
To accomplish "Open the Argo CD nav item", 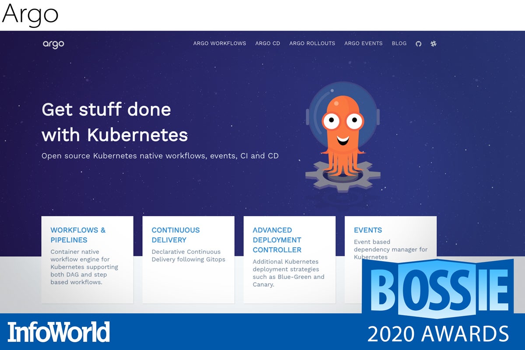I will click(x=268, y=43).
